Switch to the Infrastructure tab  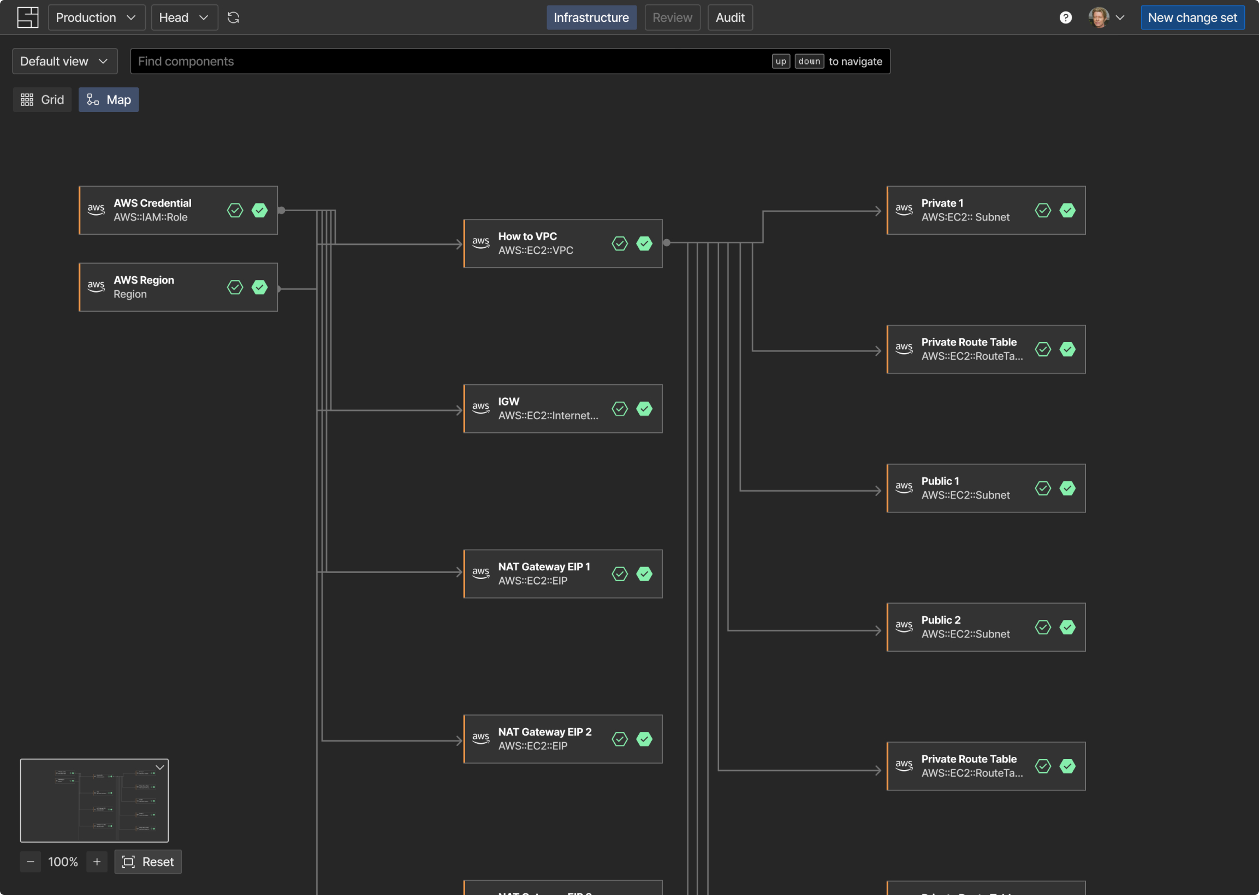pyautogui.click(x=591, y=17)
